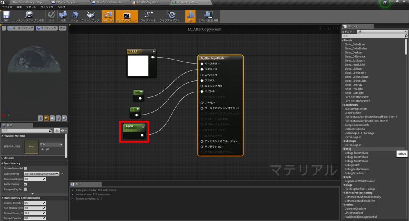The image size is (409, 221).
Task: Open palette カテゴリ All dropdown
Action: [382, 32]
